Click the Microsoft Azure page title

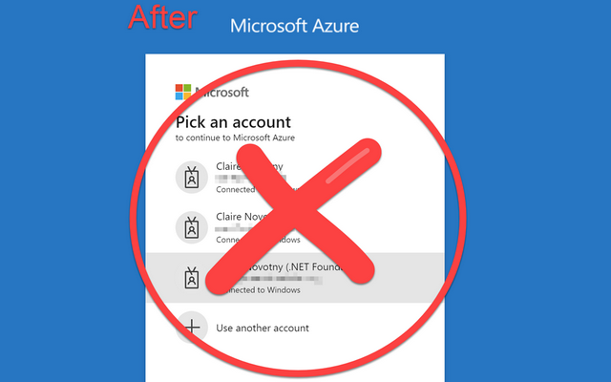[295, 26]
